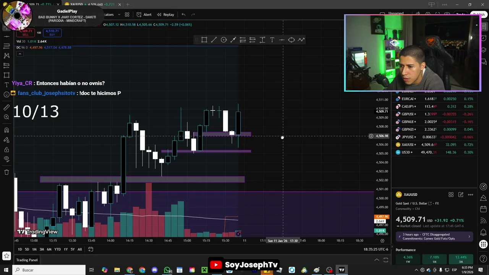Viewport: 489px width, 275px height.
Task: Select EURCAD row in watchlist
Action: tap(435, 99)
